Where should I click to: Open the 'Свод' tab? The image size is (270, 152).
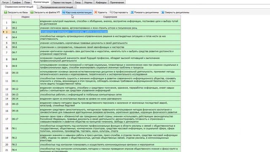pos(78,3)
